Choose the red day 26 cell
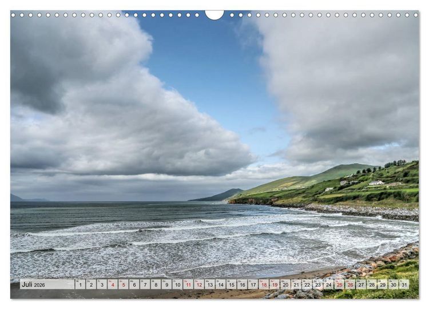Image resolution: width=429 pixels, height=309 pixels. [351, 284]
